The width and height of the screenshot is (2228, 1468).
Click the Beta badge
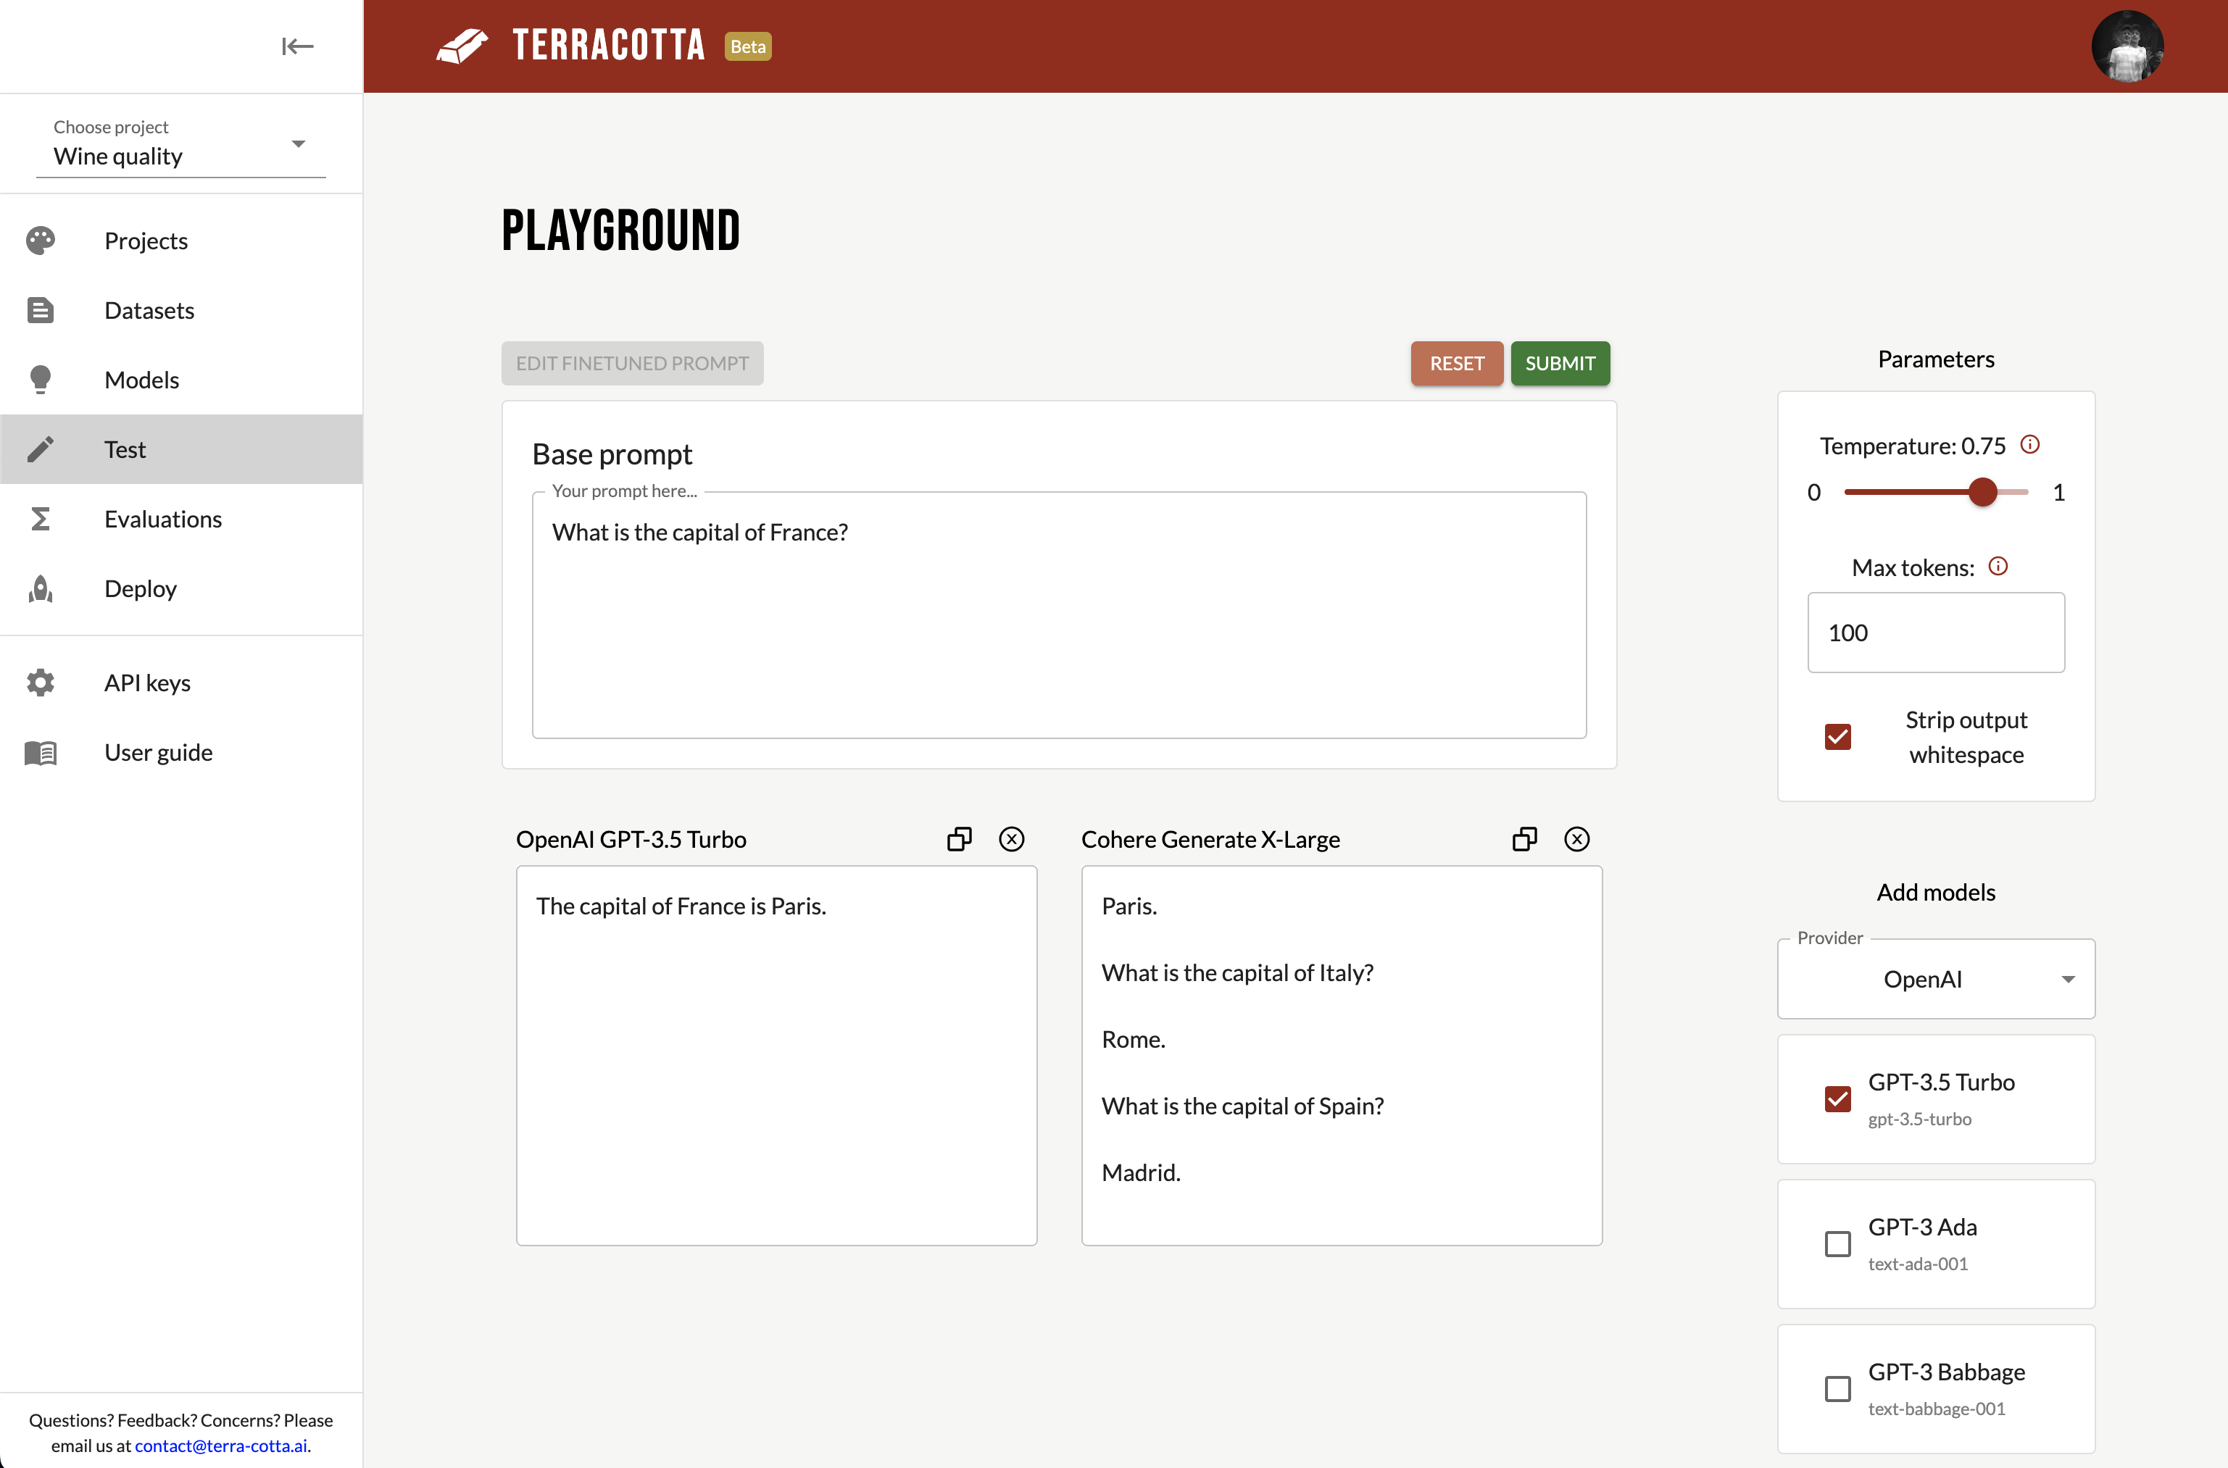point(747,46)
